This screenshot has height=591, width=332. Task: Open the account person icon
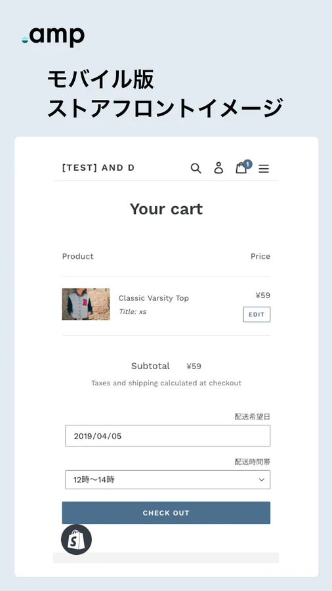(x=218, y=167)
